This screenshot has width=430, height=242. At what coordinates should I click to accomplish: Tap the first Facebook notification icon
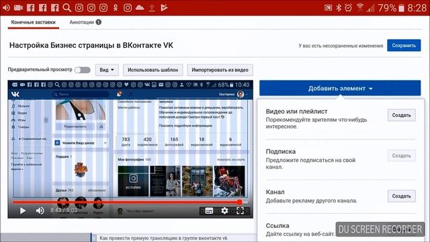(x=30, y=7)
